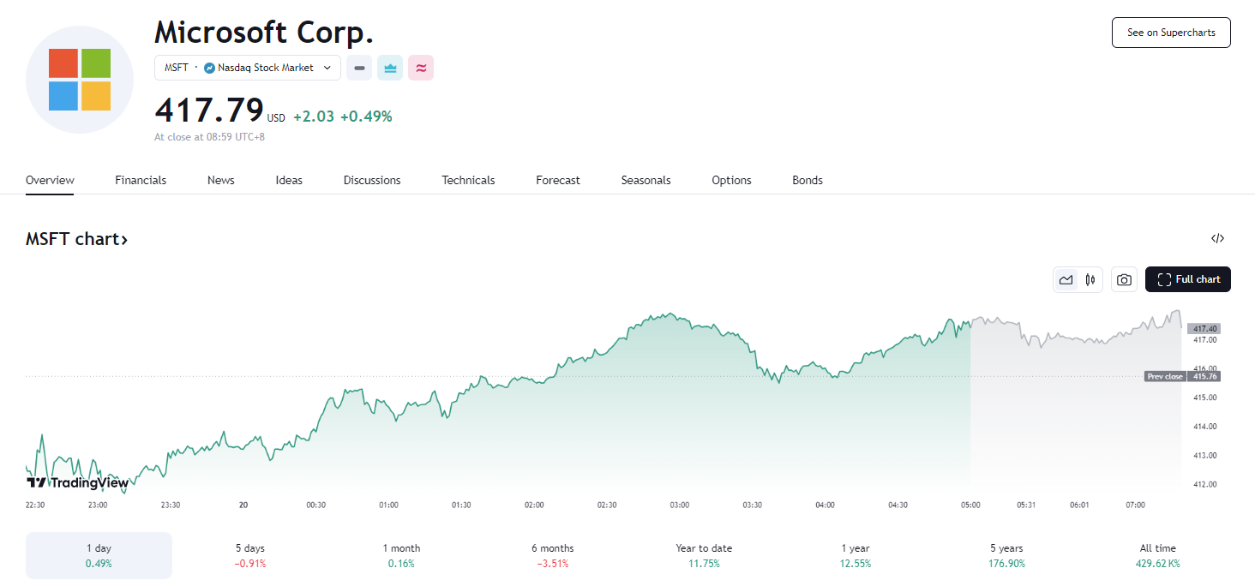Open the MSFT Nasdaq exchange dropdown
The image size is (1255, 586).
248,68
